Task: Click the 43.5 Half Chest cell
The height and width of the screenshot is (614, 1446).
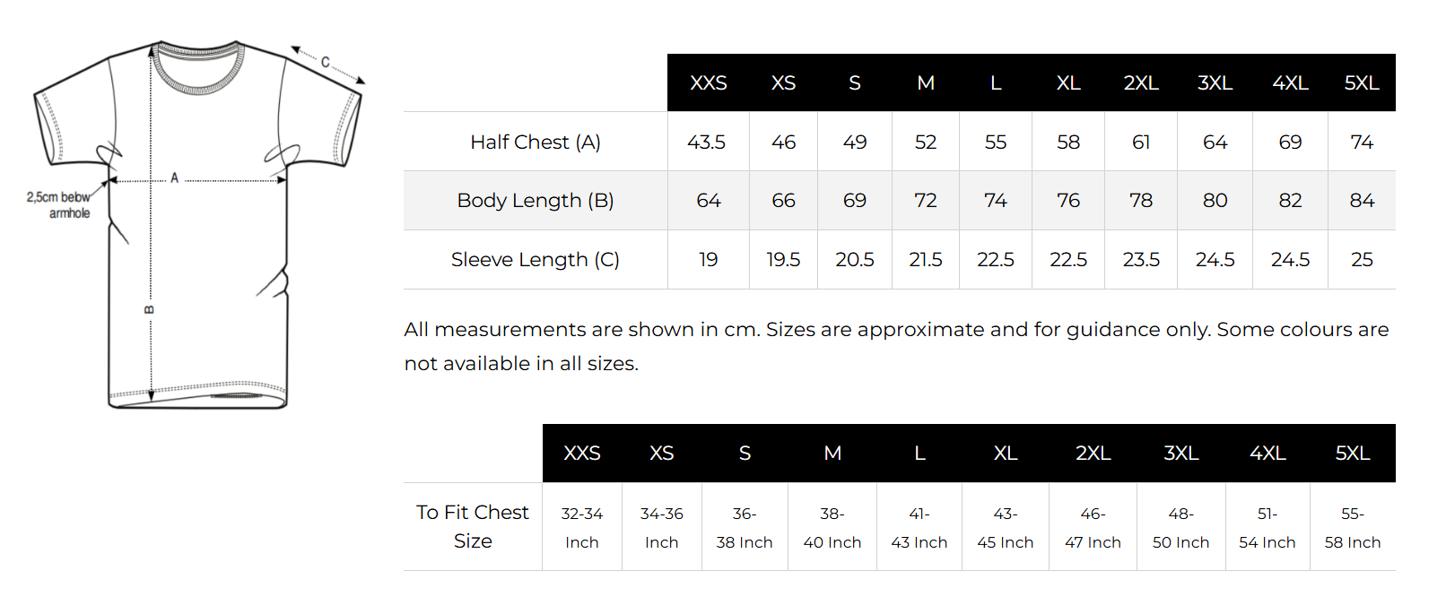Action: (707, 142)
